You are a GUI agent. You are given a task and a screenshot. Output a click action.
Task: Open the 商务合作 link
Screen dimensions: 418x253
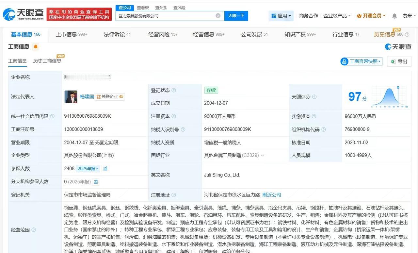[x=308, y=16]
